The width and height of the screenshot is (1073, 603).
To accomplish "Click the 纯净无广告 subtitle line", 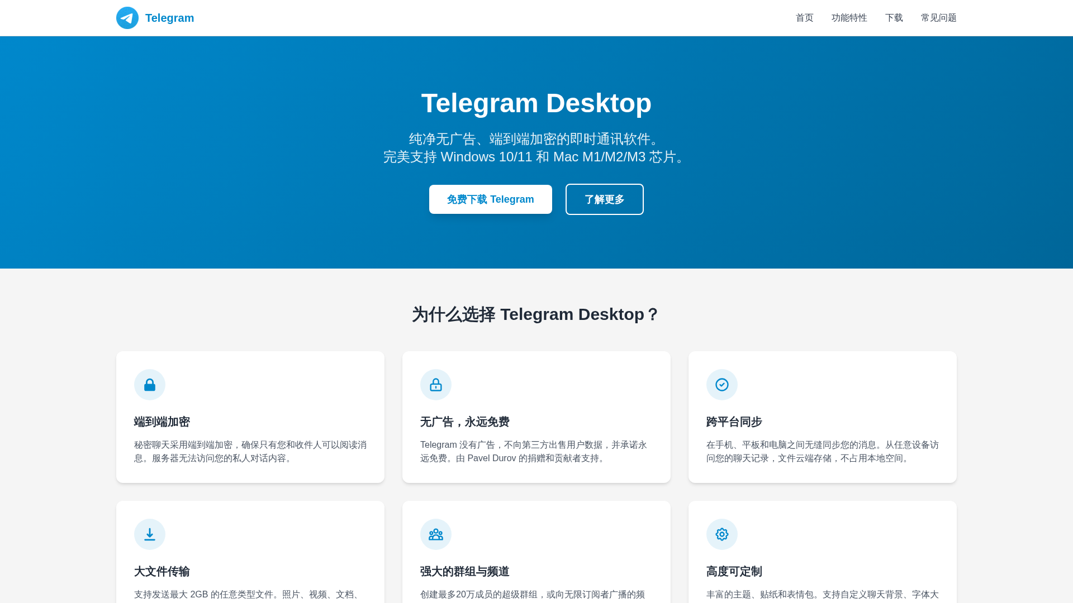I will (x=536, y=139).
